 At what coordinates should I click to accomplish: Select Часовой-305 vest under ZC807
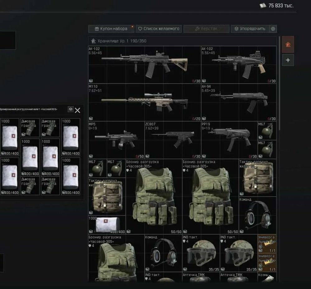coord(154,197)
